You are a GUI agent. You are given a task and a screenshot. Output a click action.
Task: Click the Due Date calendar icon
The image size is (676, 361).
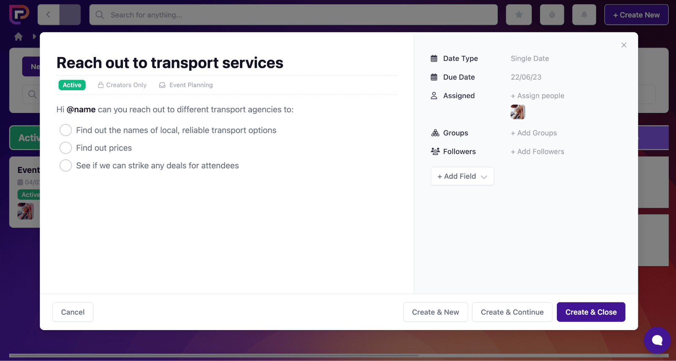click(434, 77)
